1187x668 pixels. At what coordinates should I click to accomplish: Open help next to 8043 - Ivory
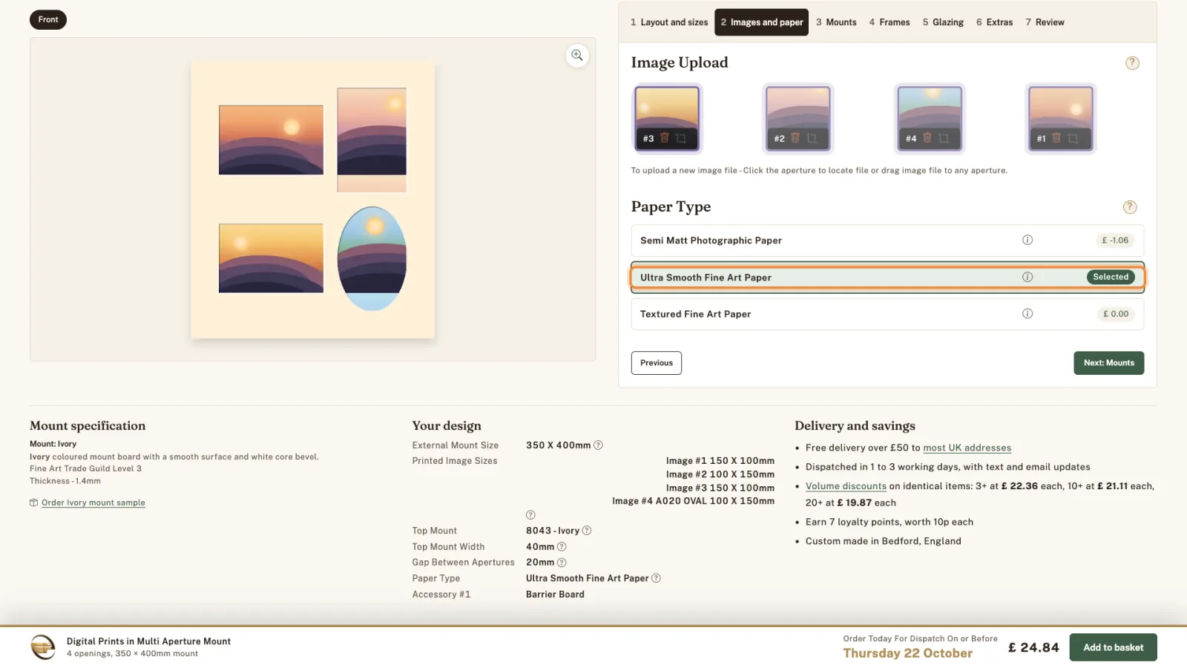pos(587,531)
